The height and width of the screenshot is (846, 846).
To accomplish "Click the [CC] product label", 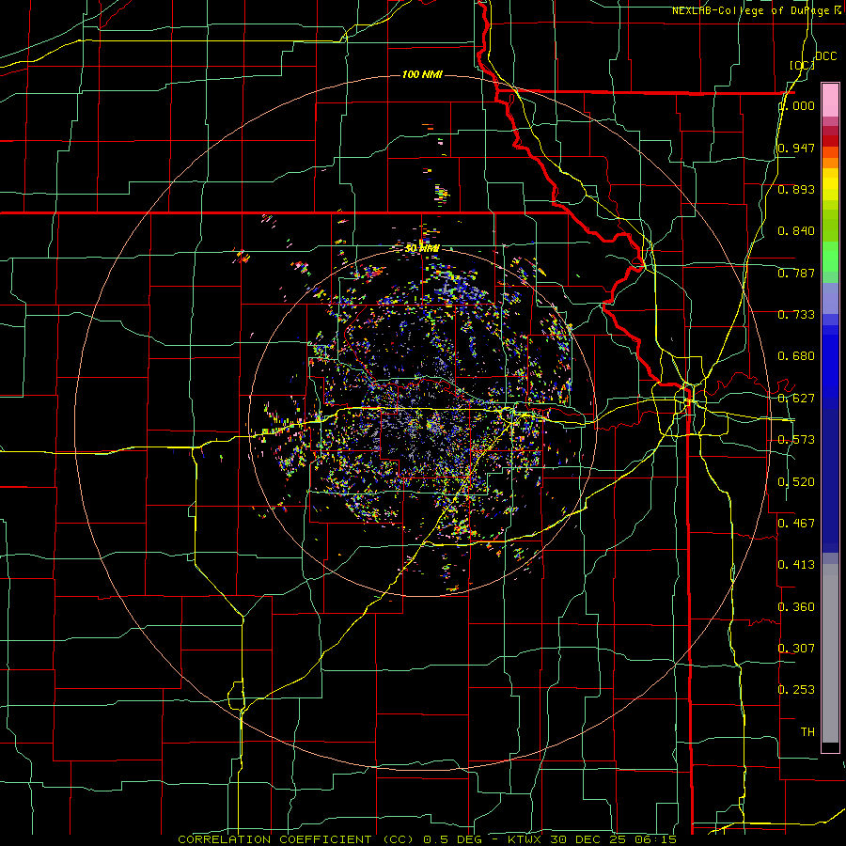I will [x=802, y=65].
